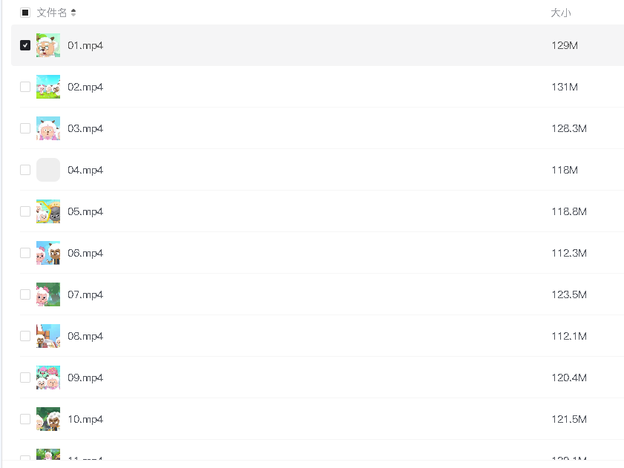This screenshot has height=468, width=624.
Task: Click the 09.mp4 video thumbnail
Action: (x=48, y=378)
